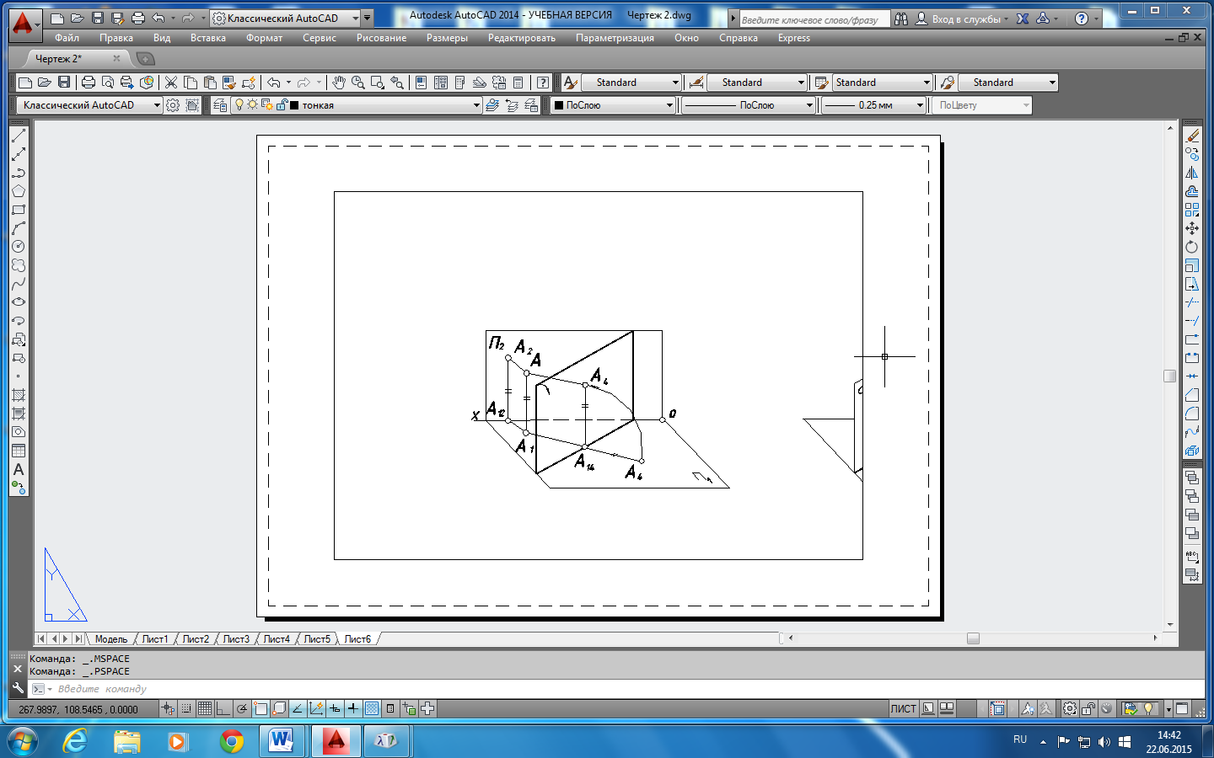Click the Cut scissors icon
This screenshot has height=758, width=1214.
point(171,83)
